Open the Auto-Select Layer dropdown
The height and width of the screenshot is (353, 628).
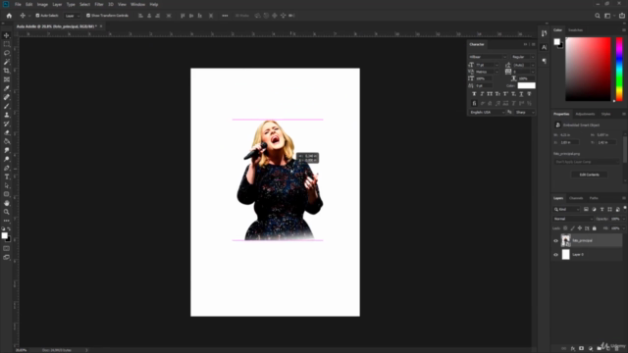pos(72,16)
